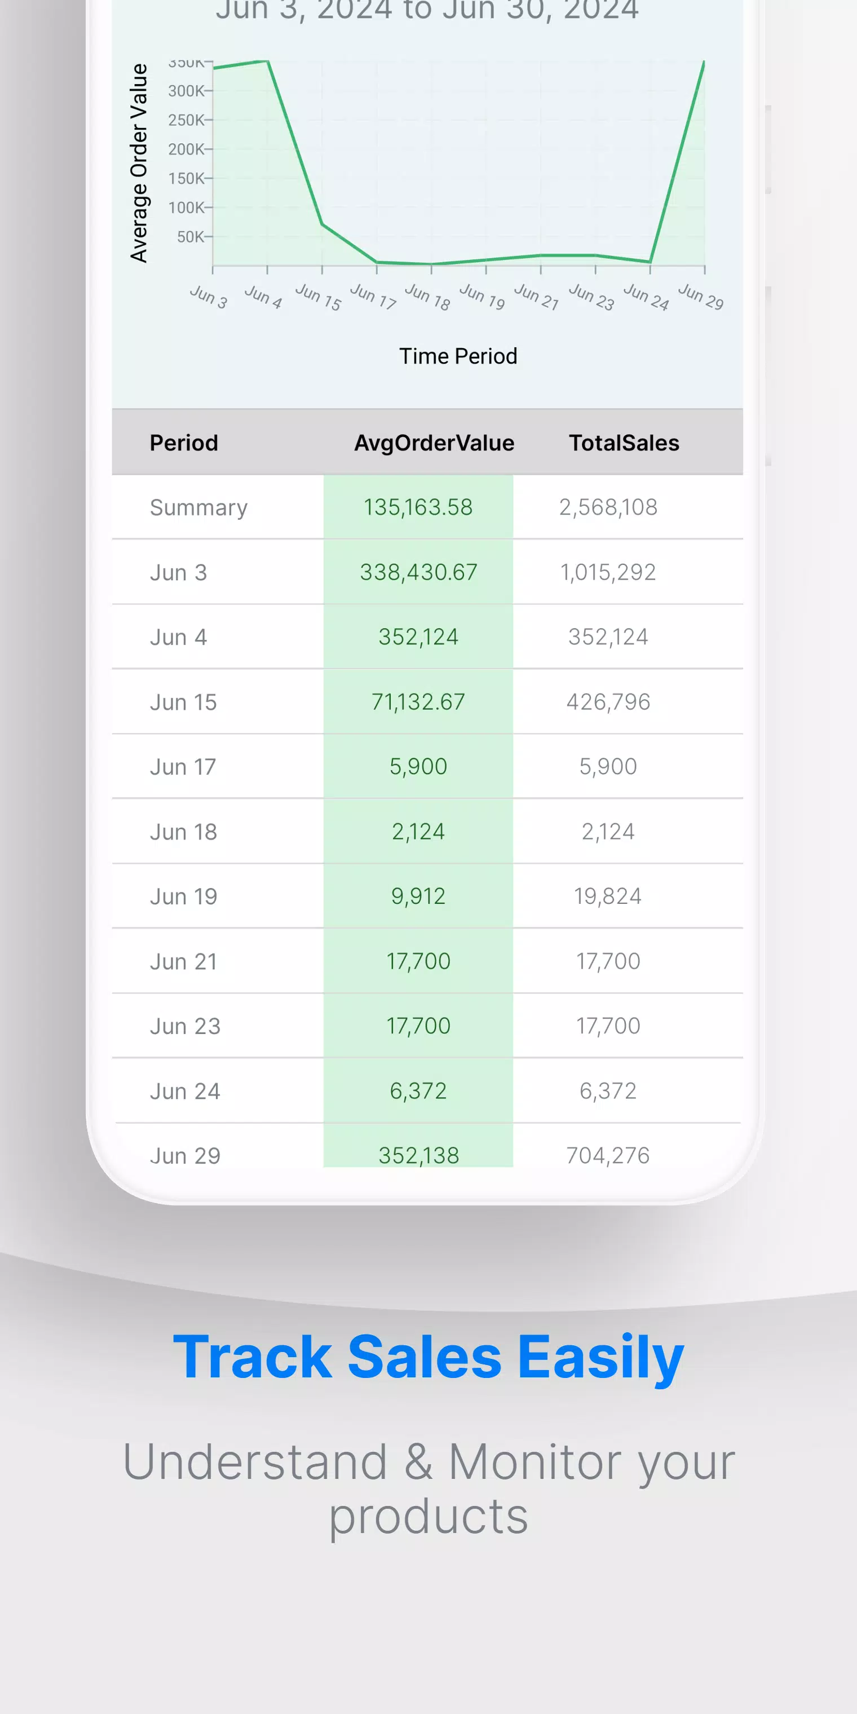Viewport: 857px width, 1714px height.
Task: Click the Jun 18 row
Action: click(x=427, y=832)
